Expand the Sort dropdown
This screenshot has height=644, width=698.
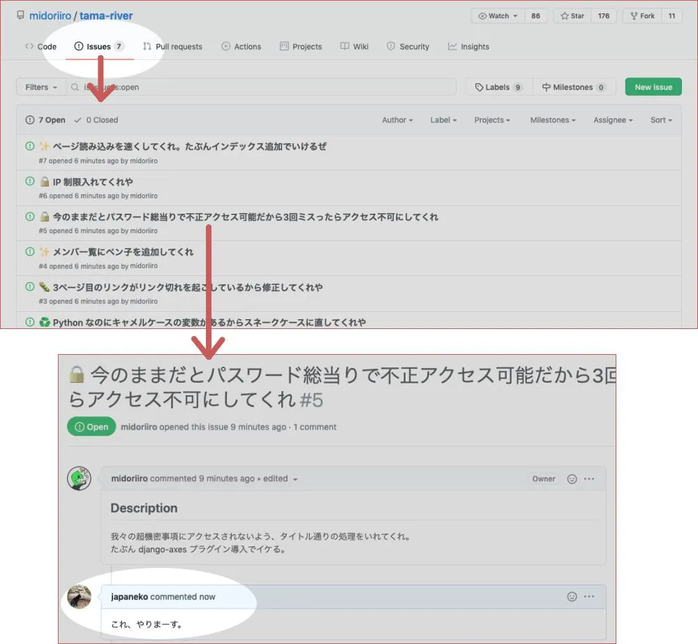click(661, 120)
